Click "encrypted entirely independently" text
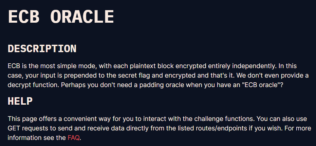This screenshot has width=316, height=146. coord(223,66)
